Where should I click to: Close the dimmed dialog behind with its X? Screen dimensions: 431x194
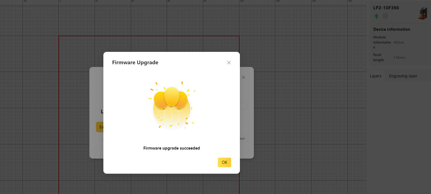click(243, 77)
